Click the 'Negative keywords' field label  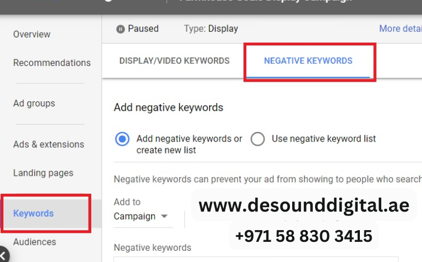[153, 247]
